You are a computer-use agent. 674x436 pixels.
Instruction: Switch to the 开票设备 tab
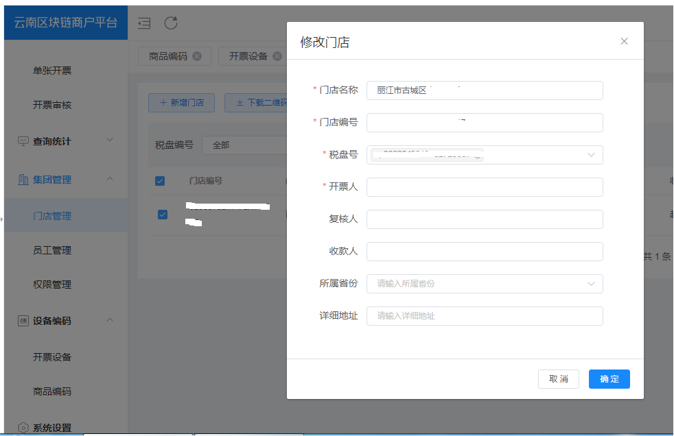pos(248,56)
